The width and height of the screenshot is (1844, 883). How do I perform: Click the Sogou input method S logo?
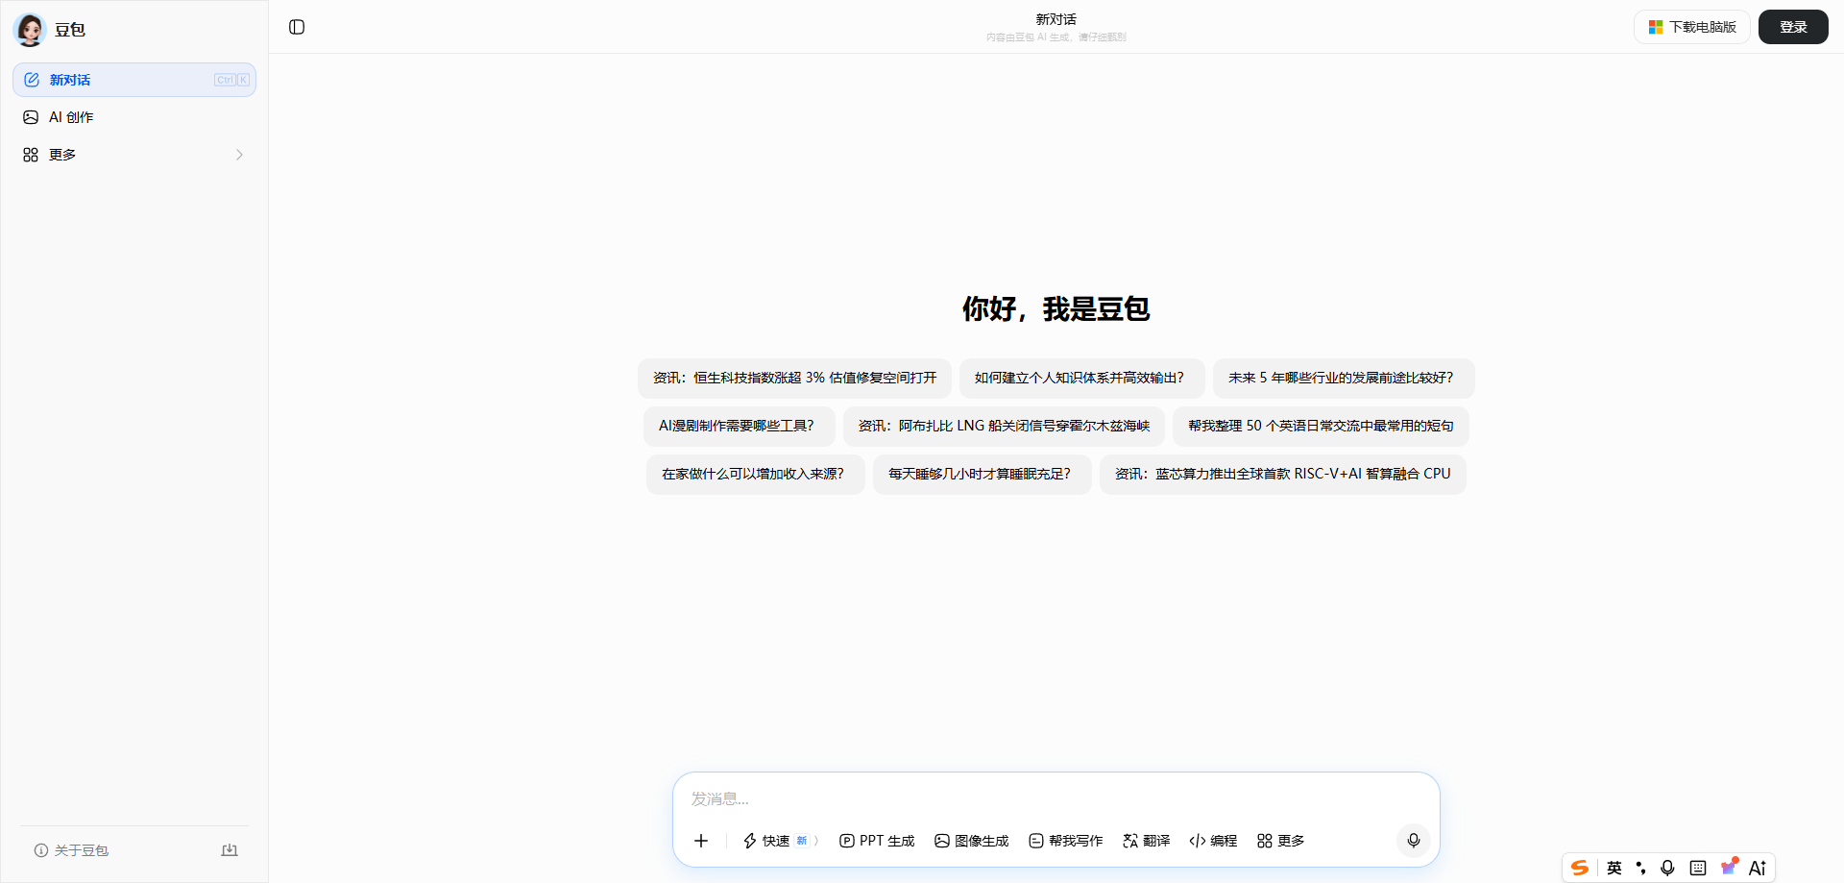1580,868
